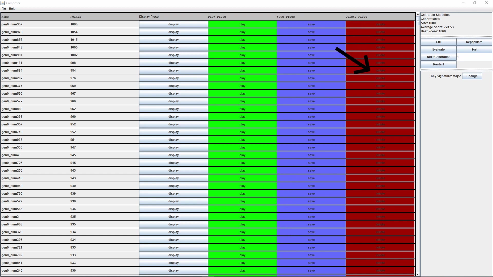The height and width of the screenshot is (277, 493).
Task: Save piece gen0_num253
Action: point(311,171)
